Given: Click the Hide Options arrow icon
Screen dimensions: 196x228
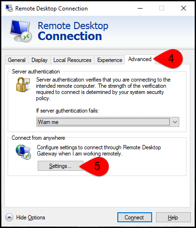Looking at the screenshot, I should 9,217.
